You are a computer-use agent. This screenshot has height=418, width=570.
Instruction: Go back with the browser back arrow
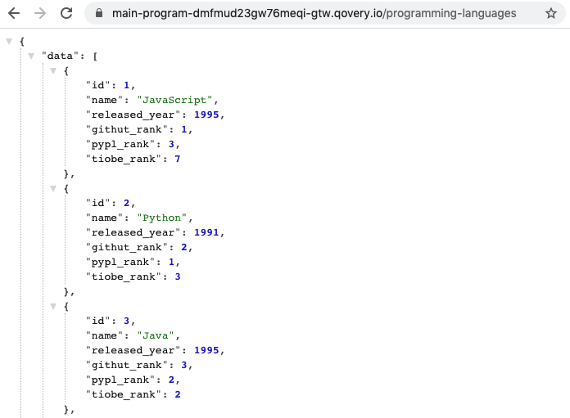[14, 13]
